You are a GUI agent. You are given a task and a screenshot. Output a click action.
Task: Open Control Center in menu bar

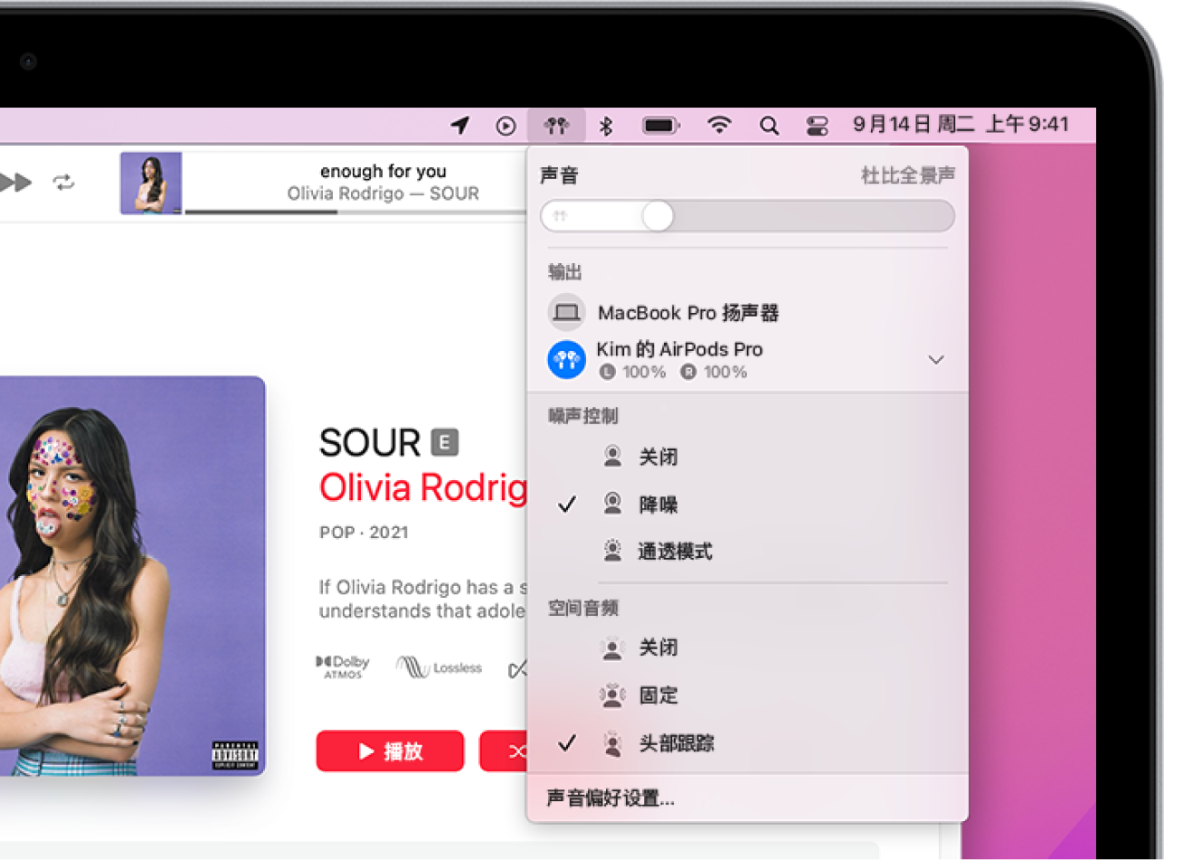point(817,124)
